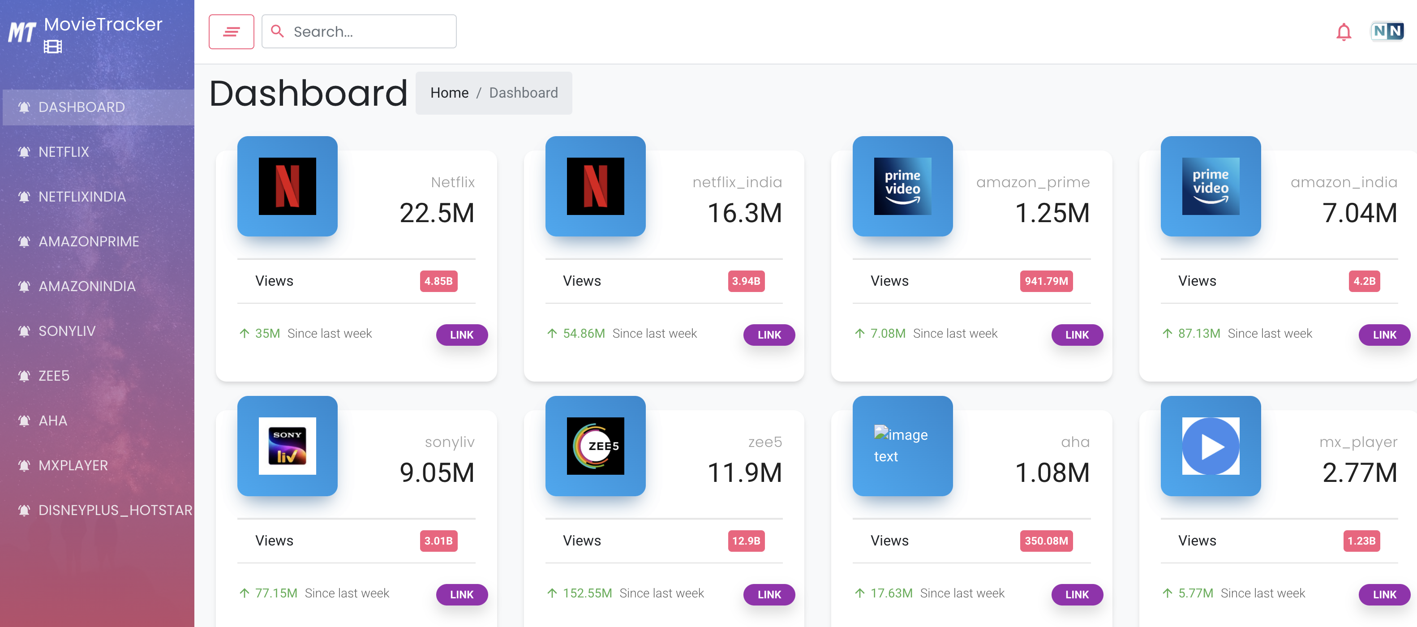Click the 941.79M views badge

point(1046,281)
